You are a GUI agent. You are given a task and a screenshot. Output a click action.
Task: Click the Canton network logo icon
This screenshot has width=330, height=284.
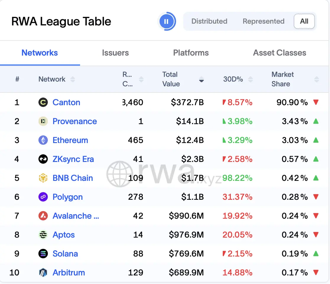click(43, 102)
